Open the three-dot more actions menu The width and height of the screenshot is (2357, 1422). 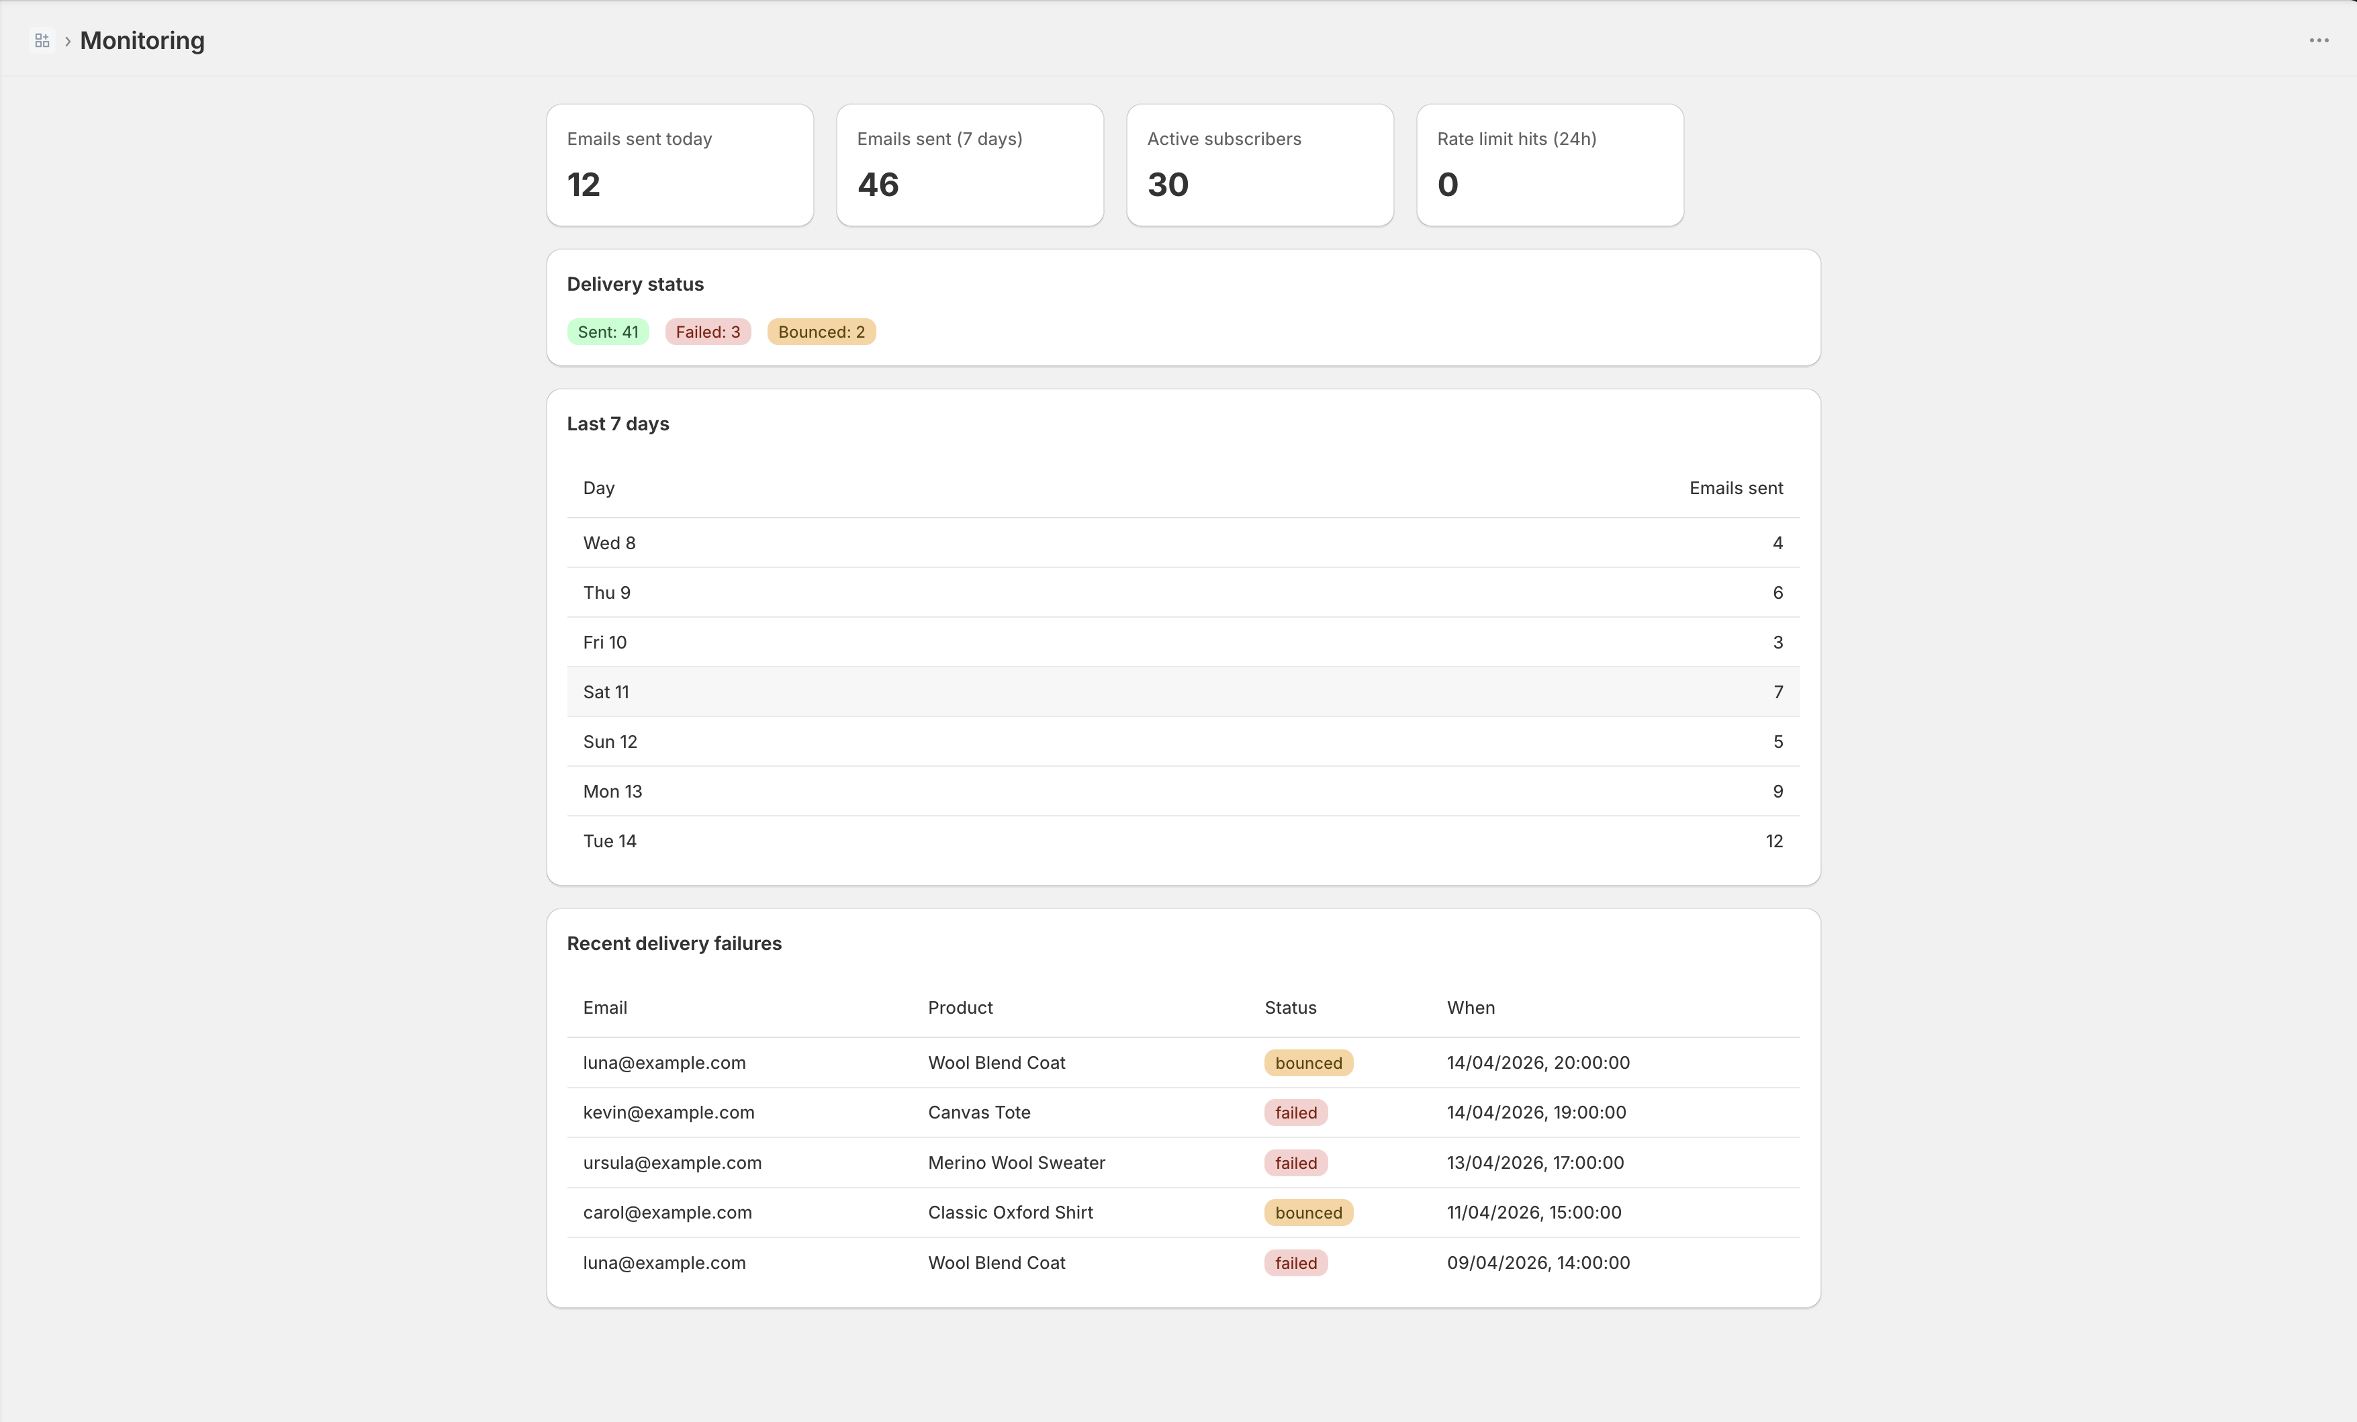click(2319, 40)
